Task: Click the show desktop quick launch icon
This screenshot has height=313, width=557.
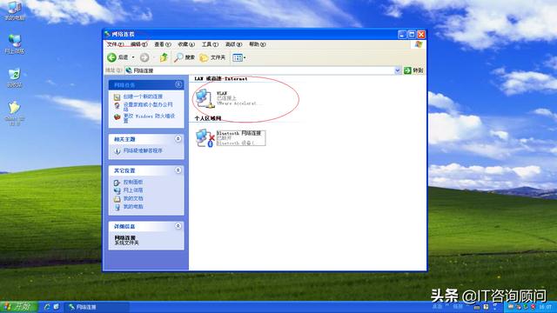Action: (56, 307)
